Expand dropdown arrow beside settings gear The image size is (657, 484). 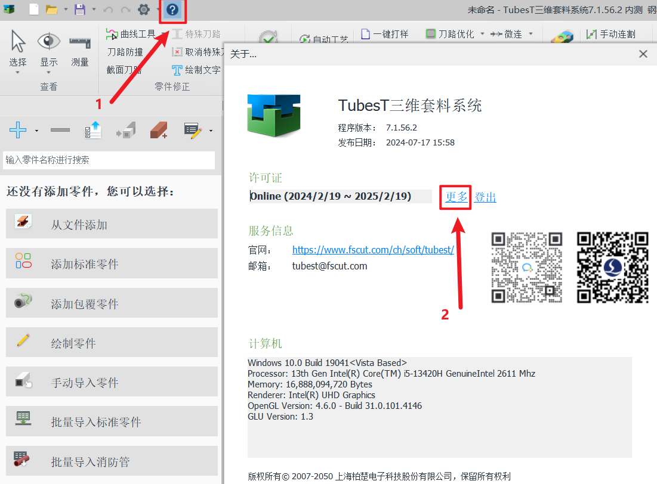point(158,9)
